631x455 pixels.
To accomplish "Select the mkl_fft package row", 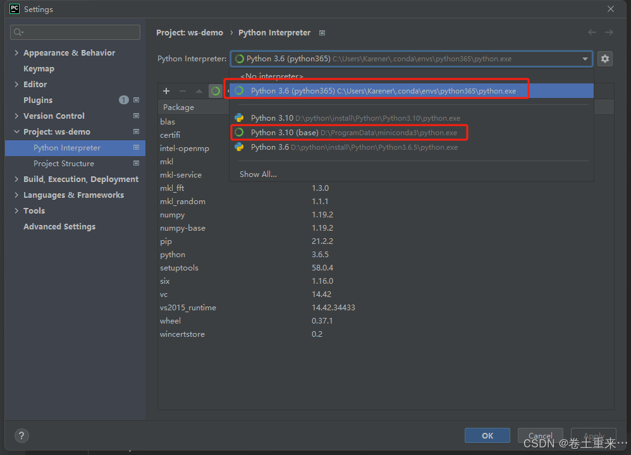I will click(386, 188).
